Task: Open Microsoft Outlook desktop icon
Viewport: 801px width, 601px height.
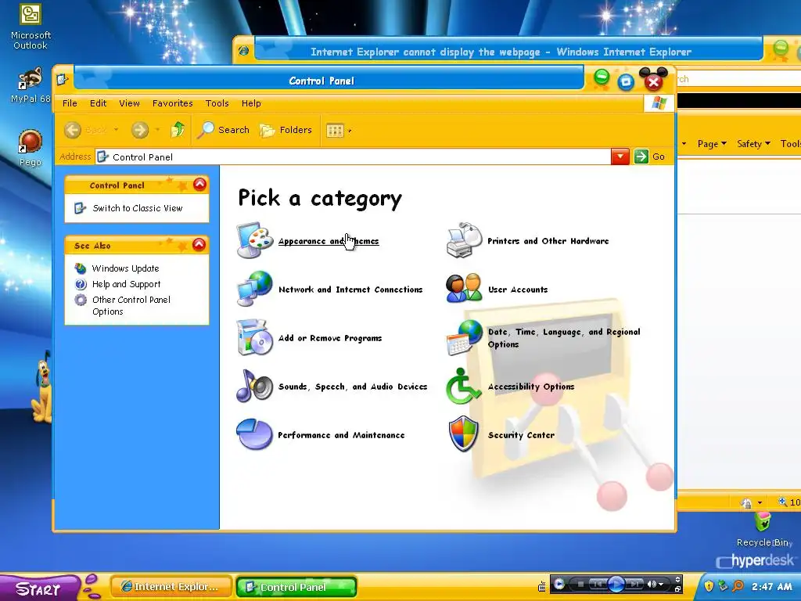Action: (31, 14)
